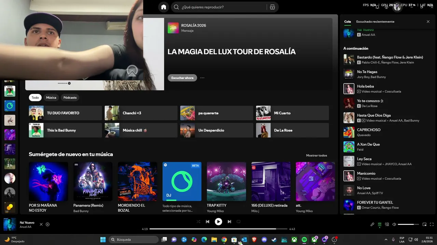437x245 pixels.
Task: Click the main play button
Action: pyautogui.click(x=218, y=222)
